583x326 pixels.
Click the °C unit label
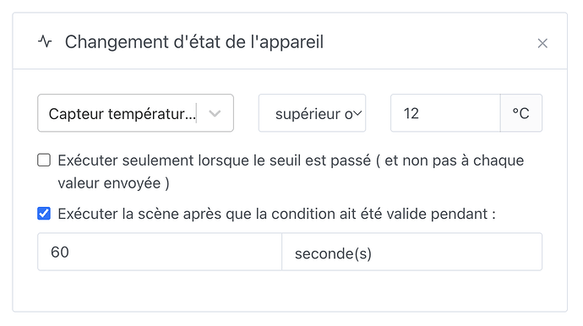click(x=521, y=113)
